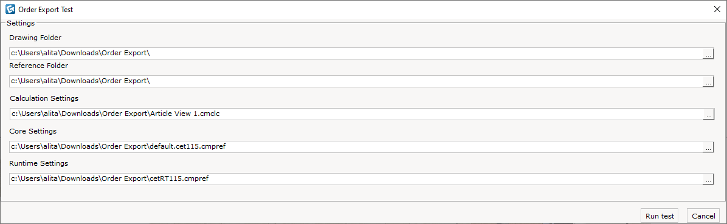This screenshot has width=727, height=224.
Task: Select the Article View 1.cmclc path field
Action: [x=356, y=114]
